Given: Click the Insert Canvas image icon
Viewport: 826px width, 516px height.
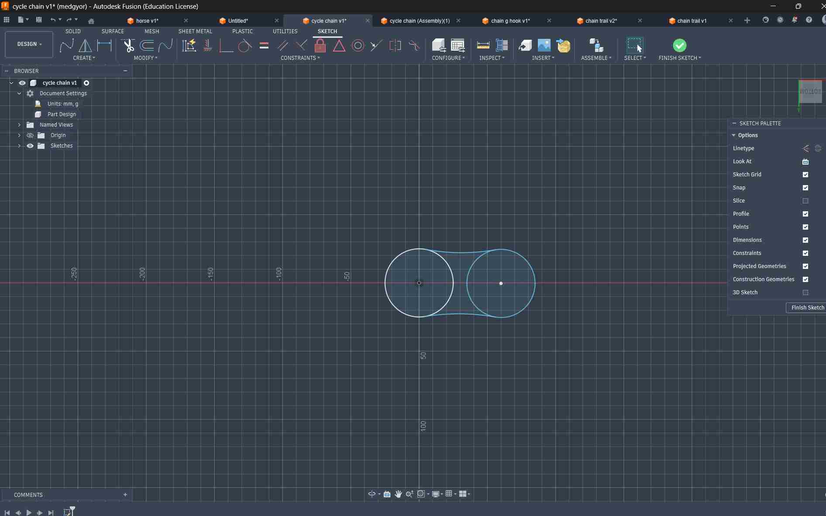Looking at the screenshot, I should coord(544,45).
